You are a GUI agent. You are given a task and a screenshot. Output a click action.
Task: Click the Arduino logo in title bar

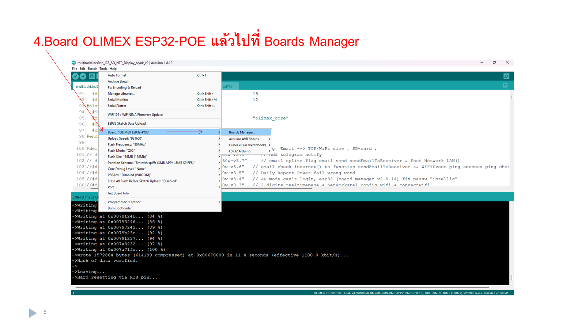(74, 63)
